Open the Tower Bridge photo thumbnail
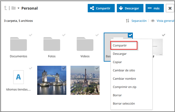 pyautogui.click(x=52, y=80)
